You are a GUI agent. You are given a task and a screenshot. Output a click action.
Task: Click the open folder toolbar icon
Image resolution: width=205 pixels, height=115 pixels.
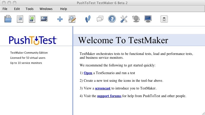[8, 19]
